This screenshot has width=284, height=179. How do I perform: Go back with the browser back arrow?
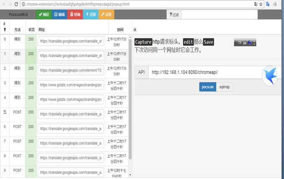(x=4, y=4)
